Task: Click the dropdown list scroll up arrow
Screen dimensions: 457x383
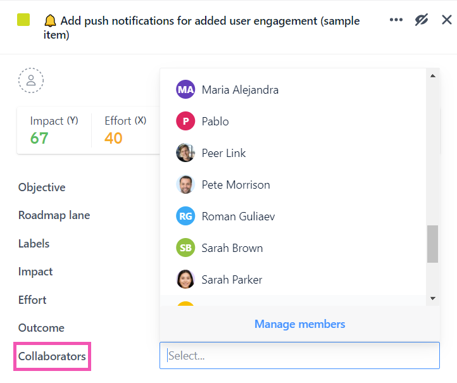Action: [x=433, y=76]
